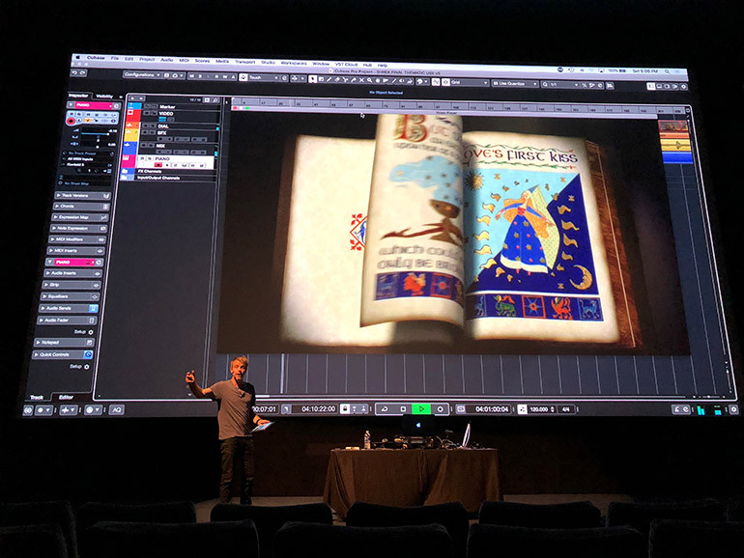Click the Quick Controls power icon
The image size is (744, 558).
pos(89,354)
